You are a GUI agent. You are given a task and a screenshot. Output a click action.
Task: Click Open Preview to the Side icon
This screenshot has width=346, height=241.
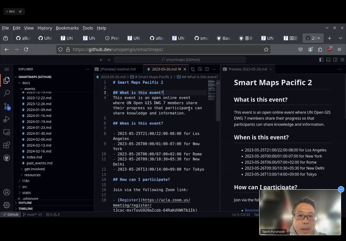tap(200, 69)
